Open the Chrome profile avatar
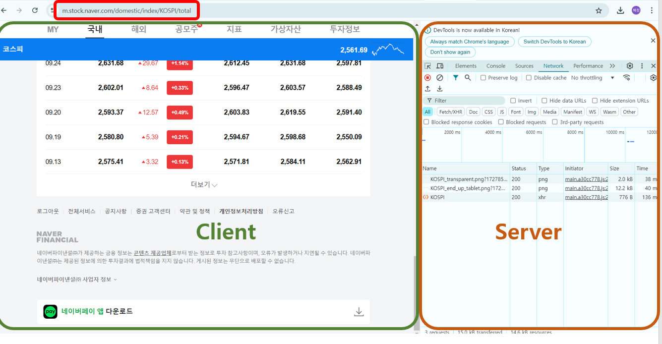The height and width of the screenshot is (344, 662). tap(636, 10)
